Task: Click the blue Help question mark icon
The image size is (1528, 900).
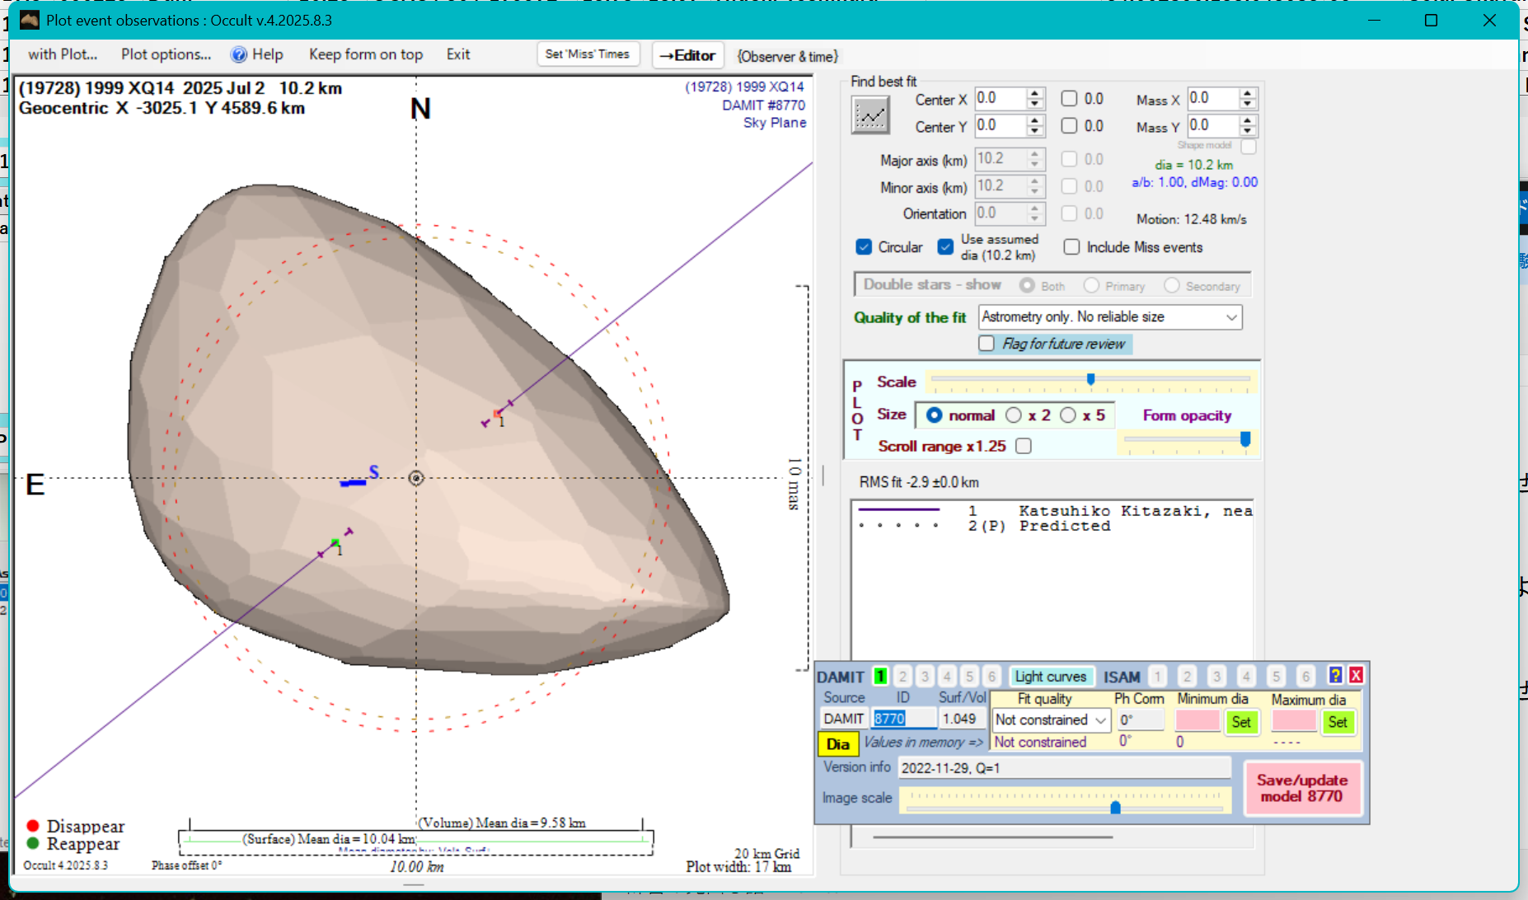Action: (x=239, y=54)
